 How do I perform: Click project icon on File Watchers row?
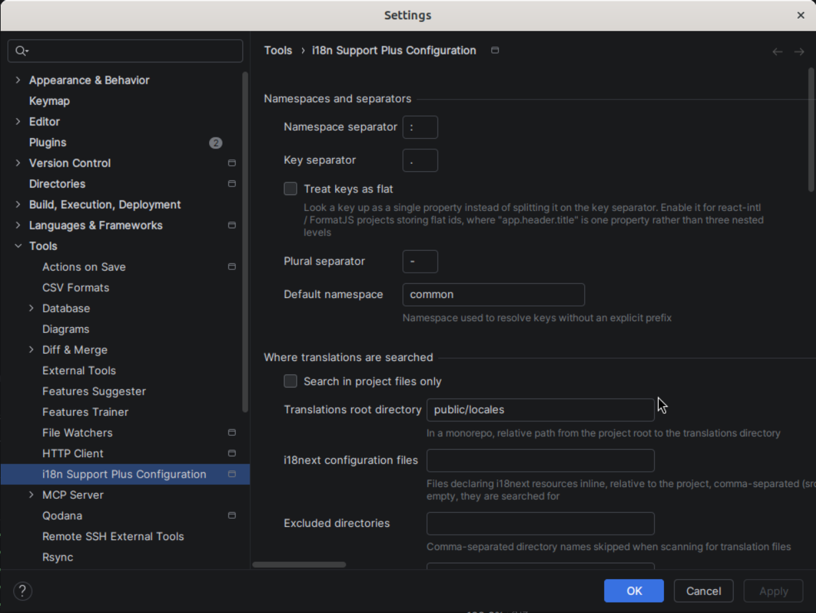[x=232, y=433]
